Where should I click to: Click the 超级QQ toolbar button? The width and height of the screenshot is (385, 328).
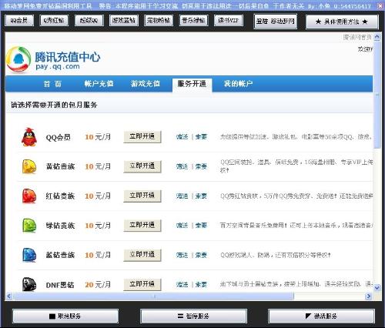(89, 21)
